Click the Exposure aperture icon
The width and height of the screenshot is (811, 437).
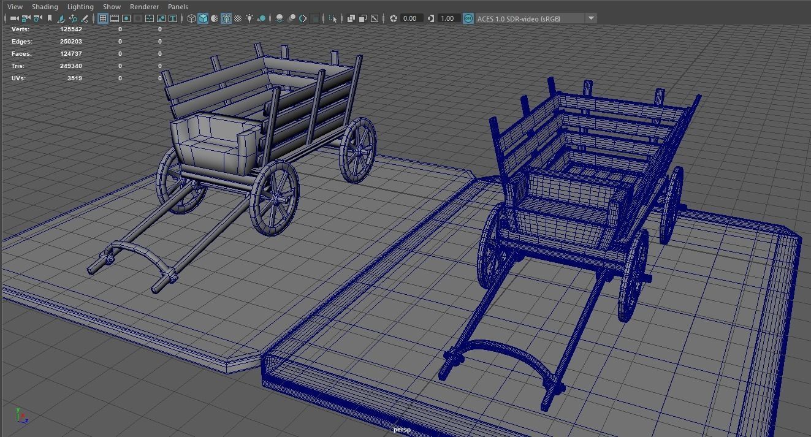tap(394, 18)
